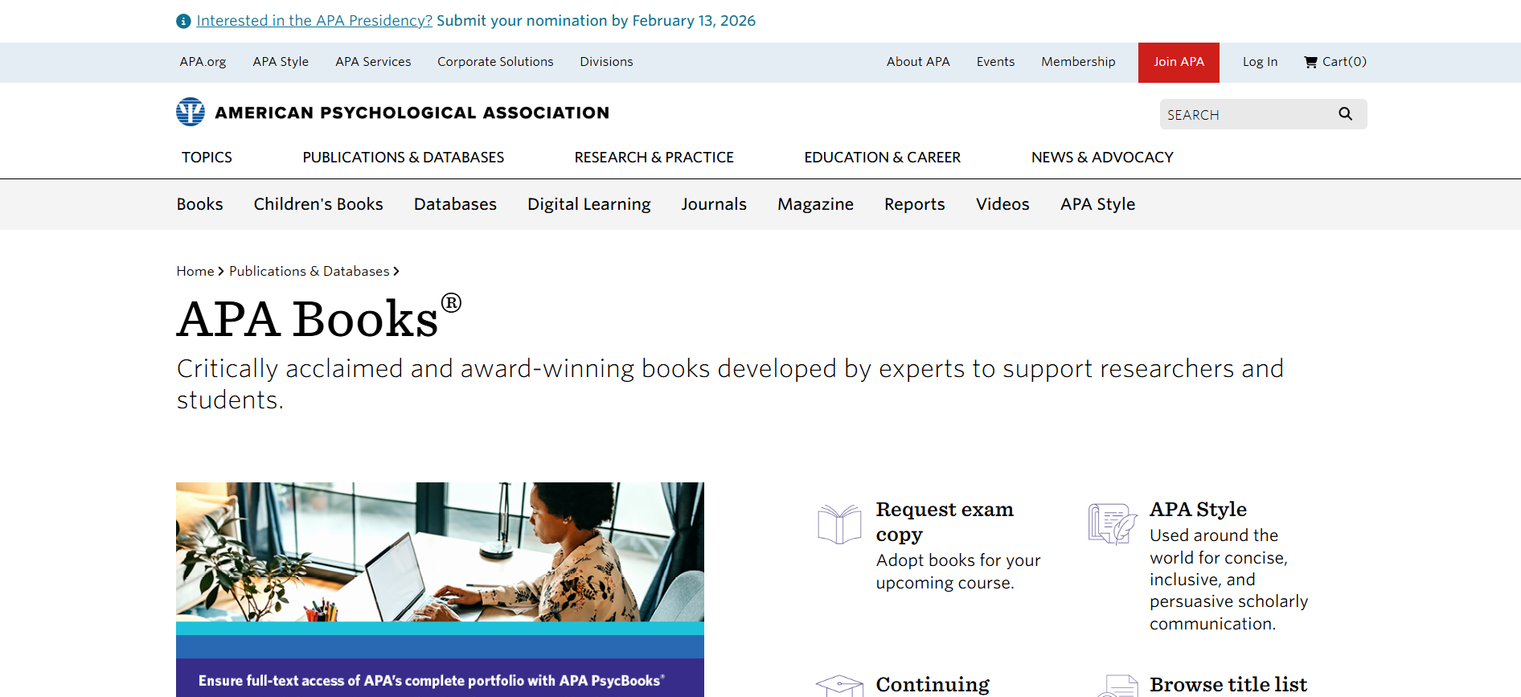Image resolution: width=1521 pixels, height=697 pixels.
Task: Click text 'Adopt books for your upcoming course.'
Action: [x=958, y=572]
